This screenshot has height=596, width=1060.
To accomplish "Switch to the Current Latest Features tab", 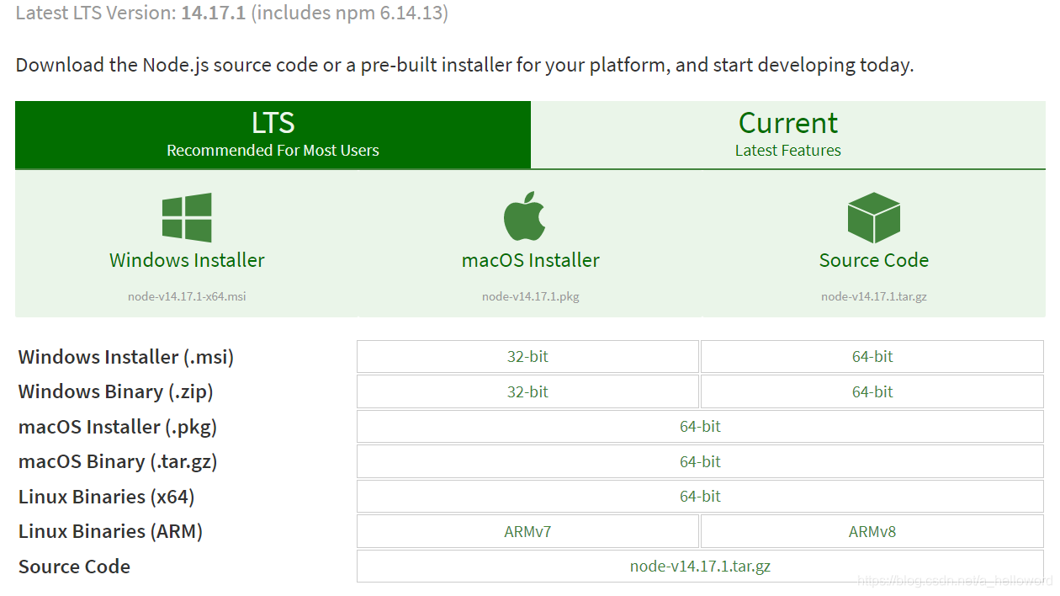I will 788,135.
